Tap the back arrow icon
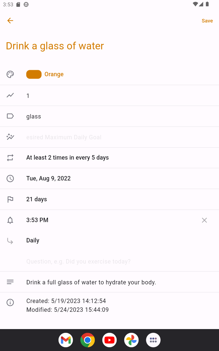219x351 pixels. 10,21
